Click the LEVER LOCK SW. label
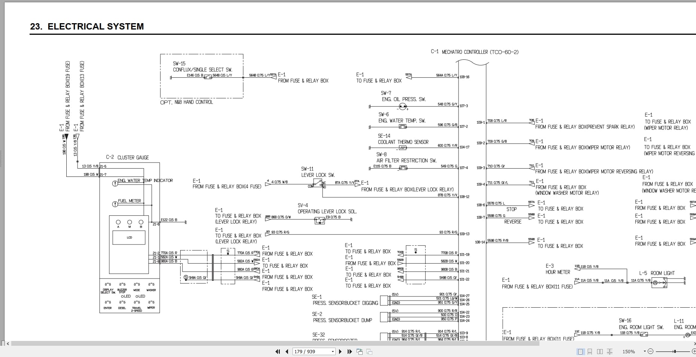The width and height of the screenshot is (696, 357). tap(318, 175)
